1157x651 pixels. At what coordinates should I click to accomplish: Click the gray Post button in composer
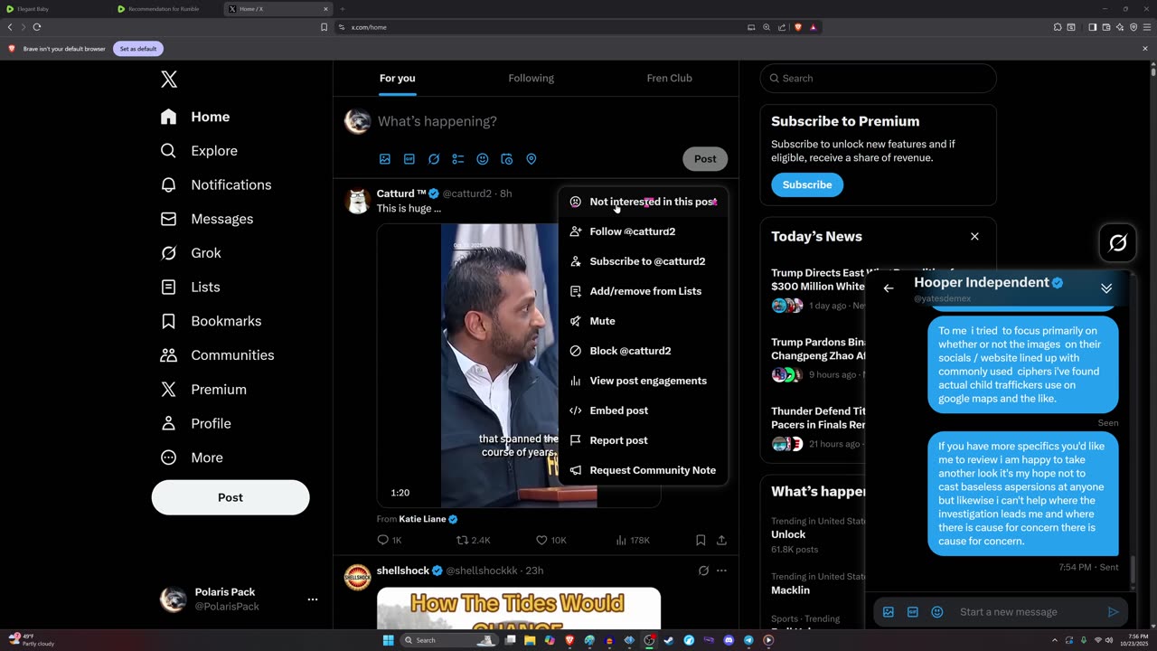pyautogui.click(x=705, y=159)
